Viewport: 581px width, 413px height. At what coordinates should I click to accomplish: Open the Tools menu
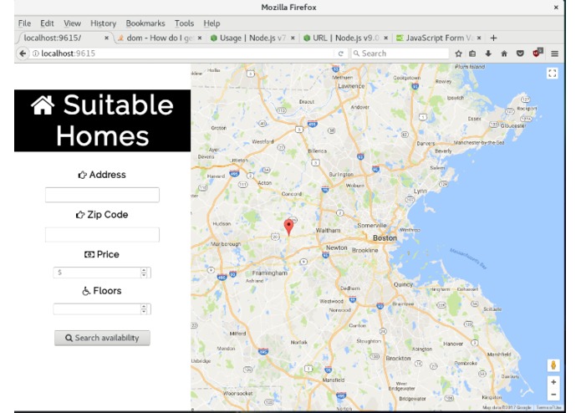[184, 23]
